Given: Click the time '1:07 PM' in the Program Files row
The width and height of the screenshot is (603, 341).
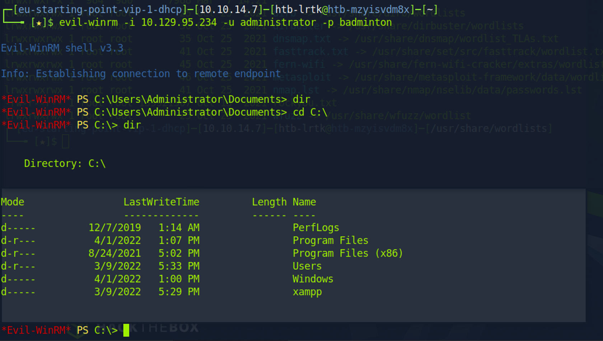Looking at the screenshot, I should point(179,241).
